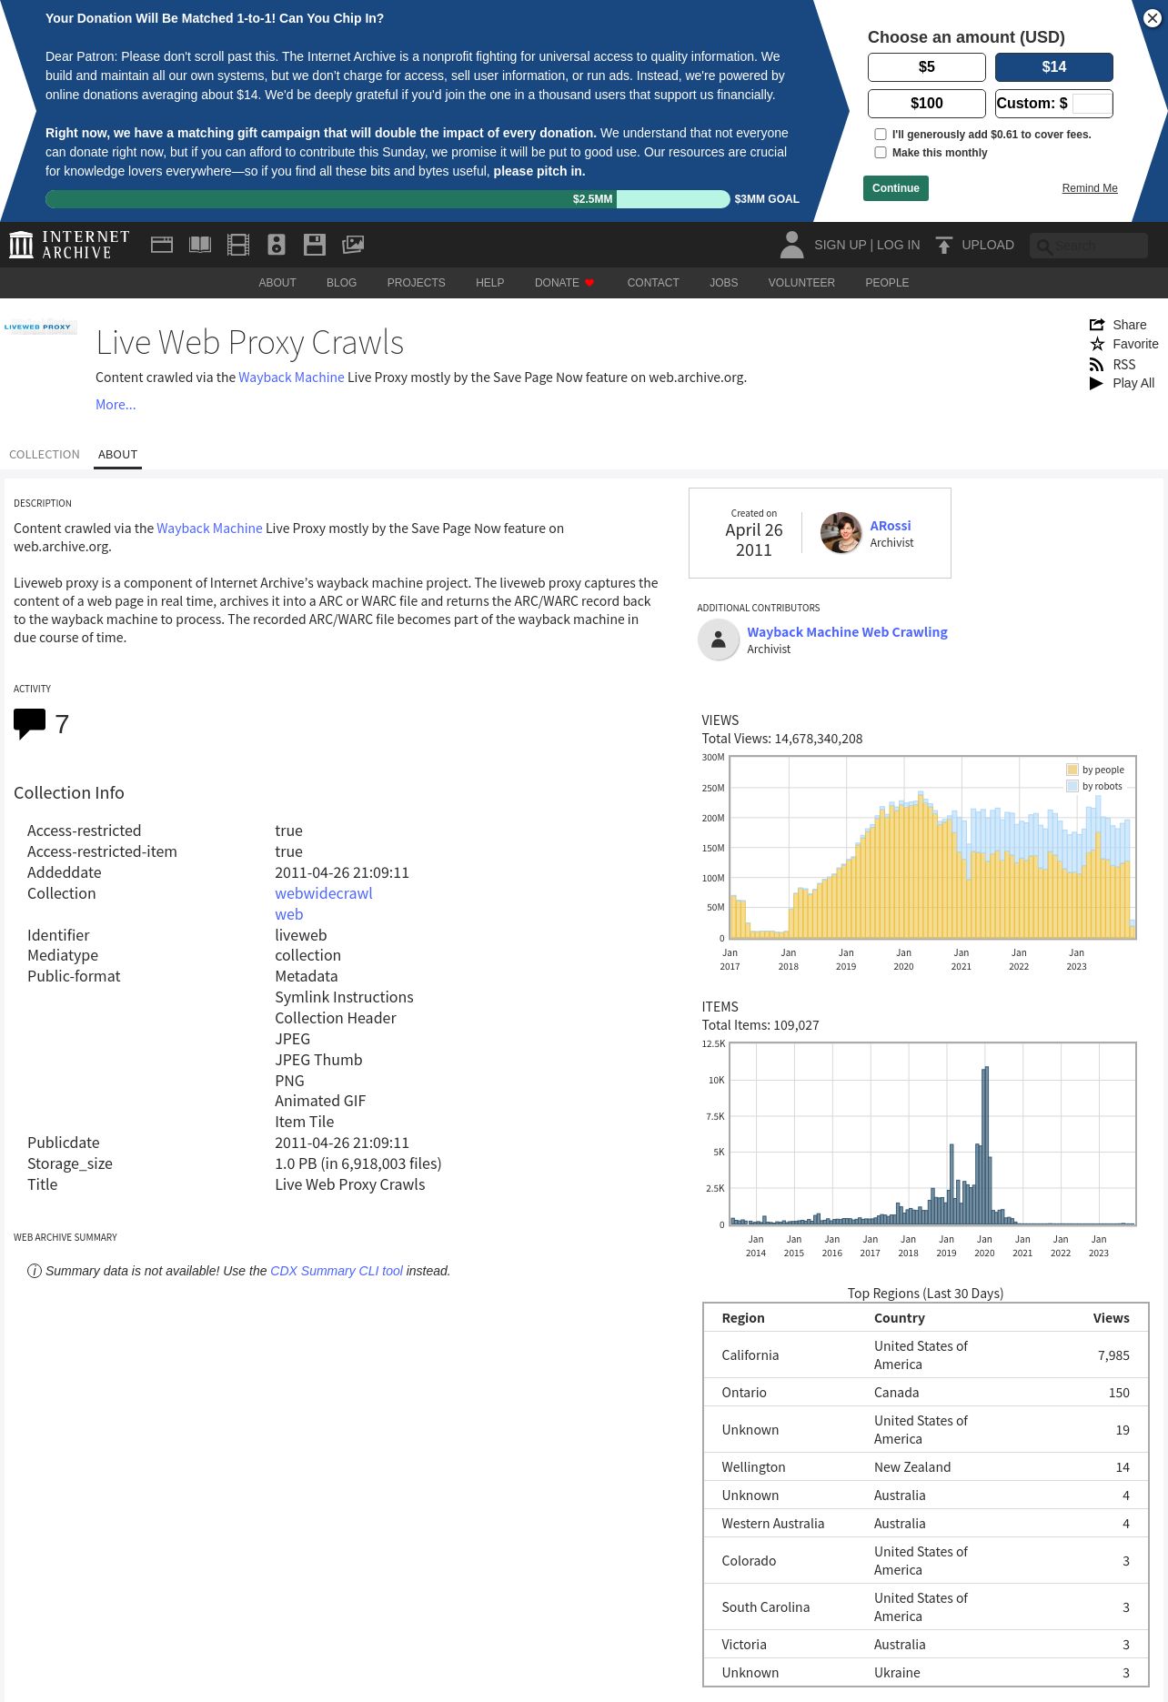Click the 'by robots' legend swatch
1168x1702 pixels.
[x=1072, y=786]
